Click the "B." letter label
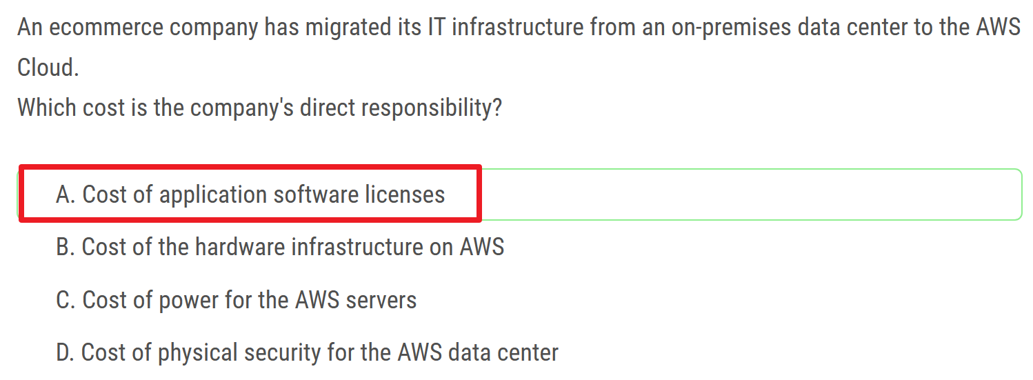Viewport: 1033px width, 380px height. [x=66, y=247]
